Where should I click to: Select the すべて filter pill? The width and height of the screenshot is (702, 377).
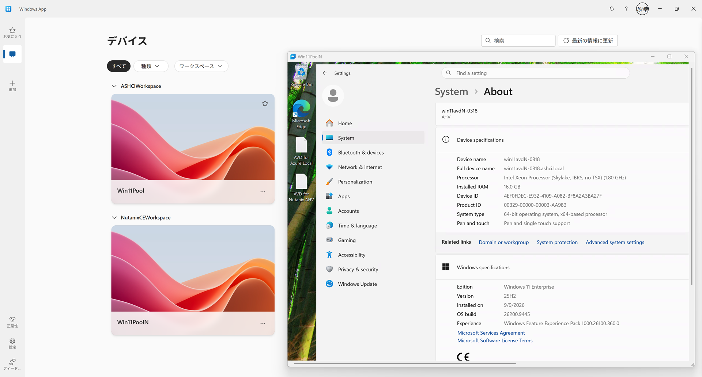[118, 66]
